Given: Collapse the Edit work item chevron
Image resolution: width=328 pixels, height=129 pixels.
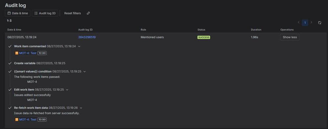Looking at the screenshot, I should coord(67,90).
